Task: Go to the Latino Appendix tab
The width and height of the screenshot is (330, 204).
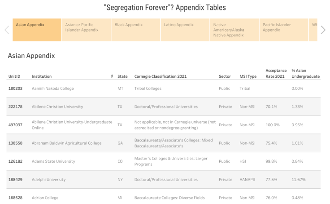Action: (x=185, y=30)
